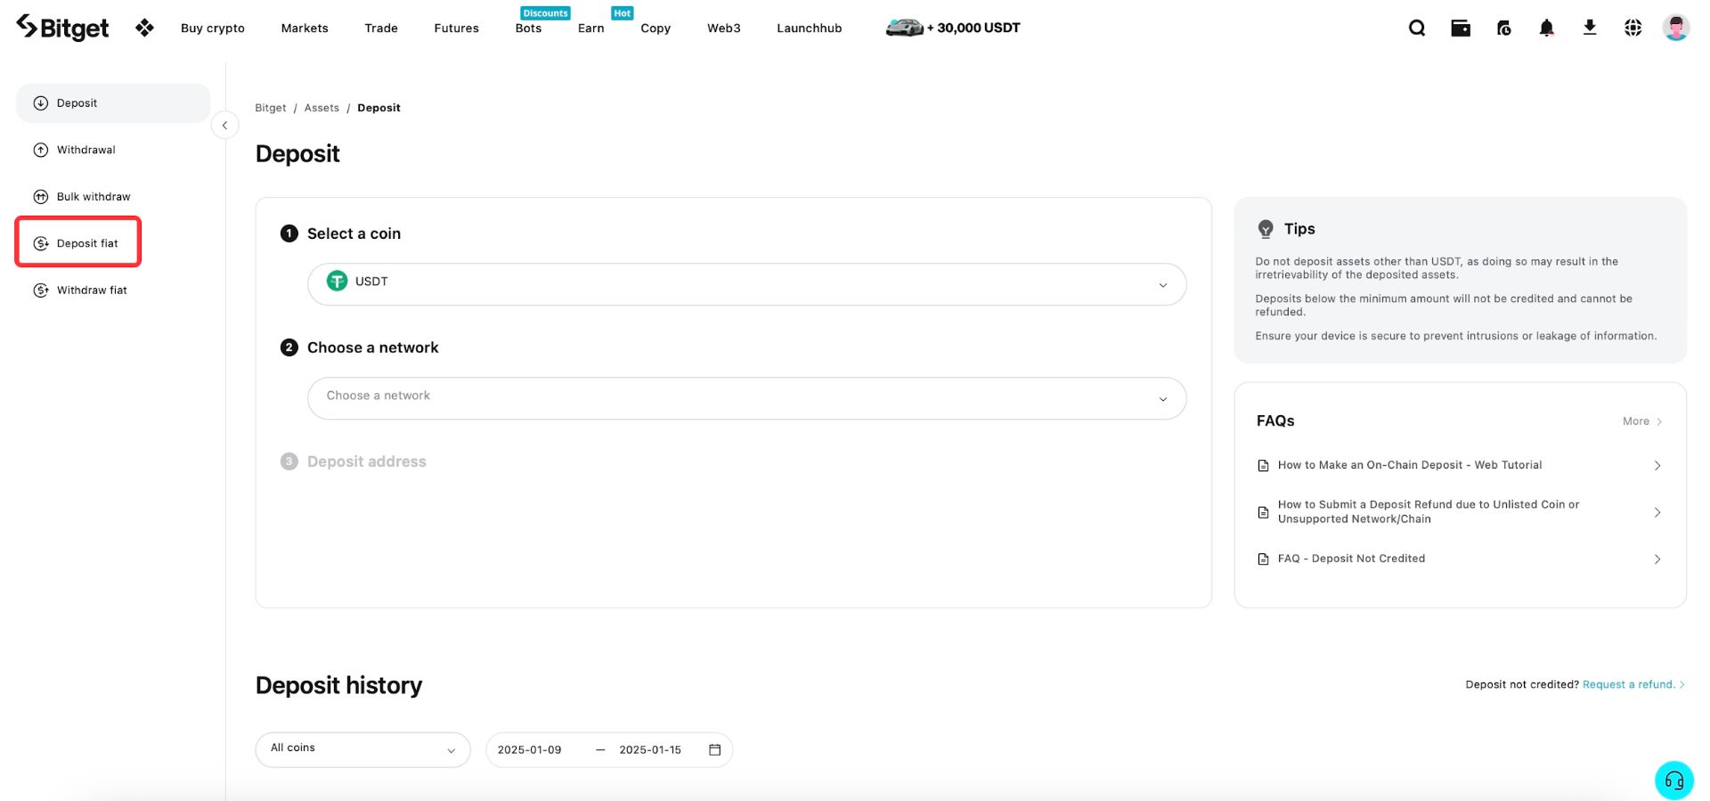
Task: Click the Select a coin step heading
Action: (354, 233)
